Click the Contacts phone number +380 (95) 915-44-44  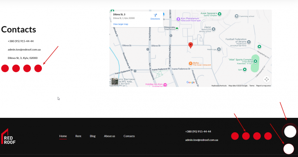click(21, 41)
